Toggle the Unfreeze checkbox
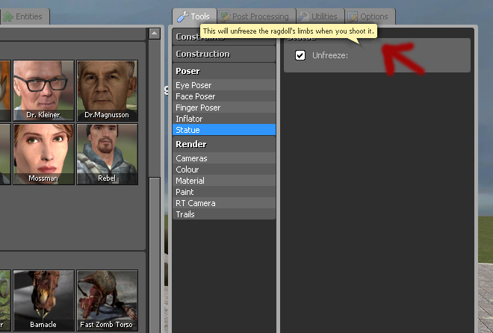 tap(300, 55)
